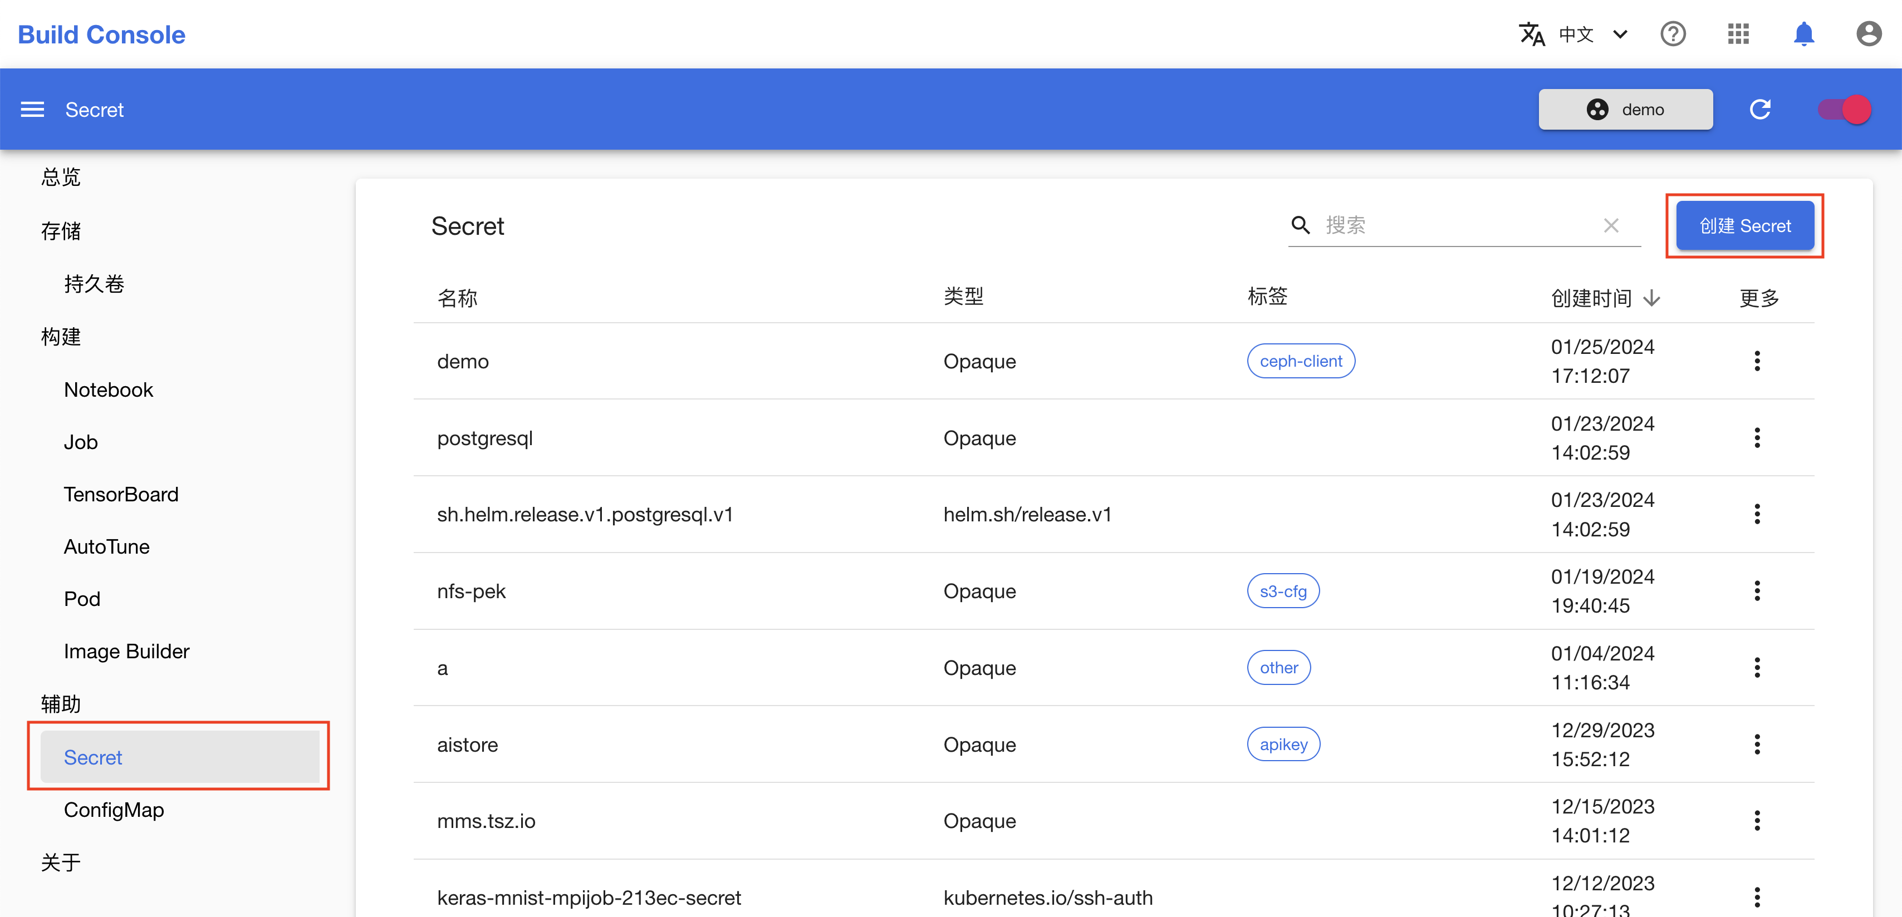Expand the 中文 language dropdown
The height and width of the screenshot is (917, 1902).
coord(1592,34)
